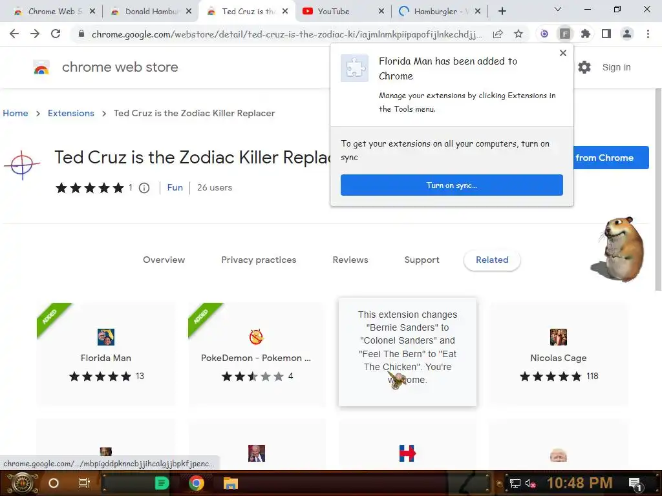Open the Florida Man extension icon in the toolbar
Viewport: 662px width, 496px height.
(564, 34)
